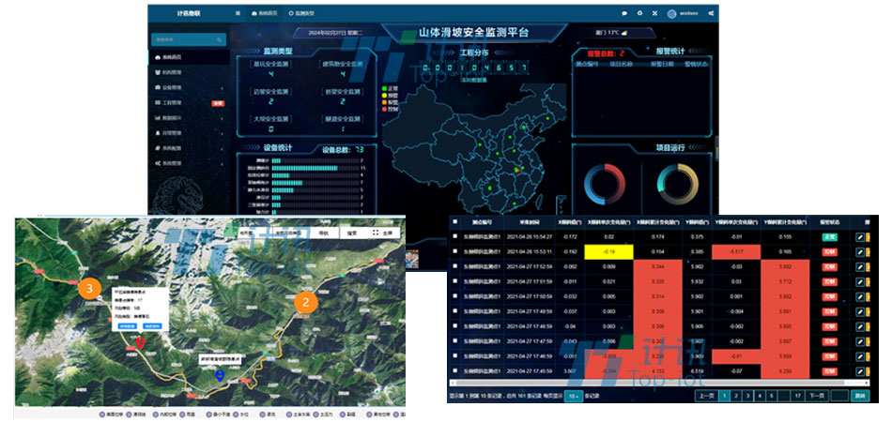Edit the row dated 2021-04-27 17:49:59
Image resolution: width=892 pixels, height=422 pixels.
pyautogui.click(x=860, y=312)
